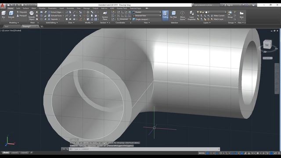Select the Model layout tab
Image resolution: width=281 pixels, height=158 pixels.
pyautogui.click(x=6, y=153)
